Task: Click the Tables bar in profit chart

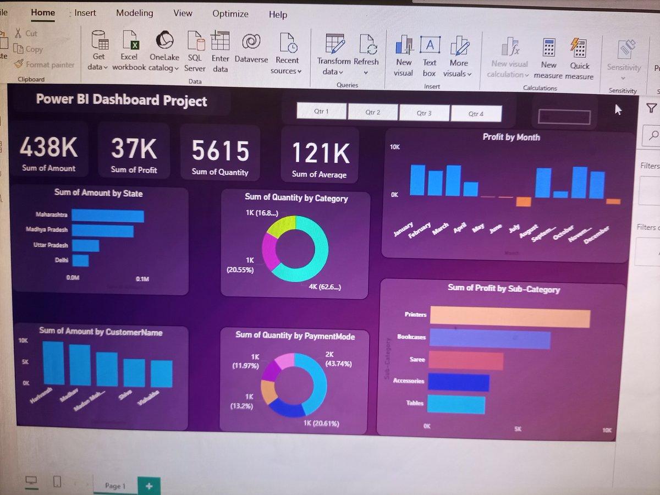Action: click(457, 404)
